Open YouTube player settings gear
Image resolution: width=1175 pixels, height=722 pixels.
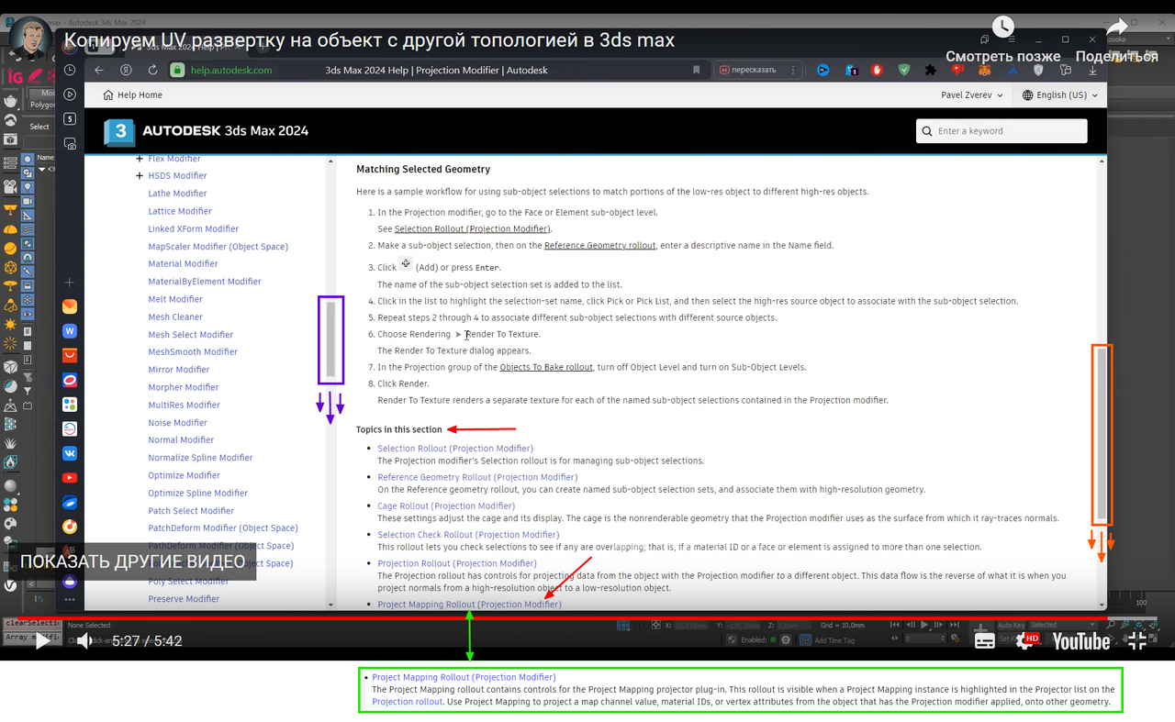click(1025, 642)
